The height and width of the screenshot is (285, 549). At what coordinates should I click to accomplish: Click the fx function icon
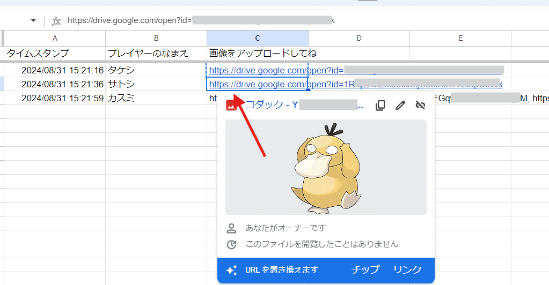coord(56,21)
